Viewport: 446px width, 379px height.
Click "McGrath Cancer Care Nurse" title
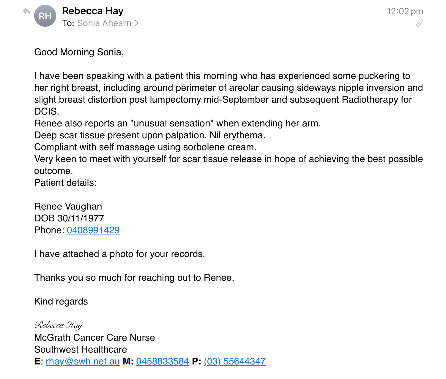coord(94,337)
